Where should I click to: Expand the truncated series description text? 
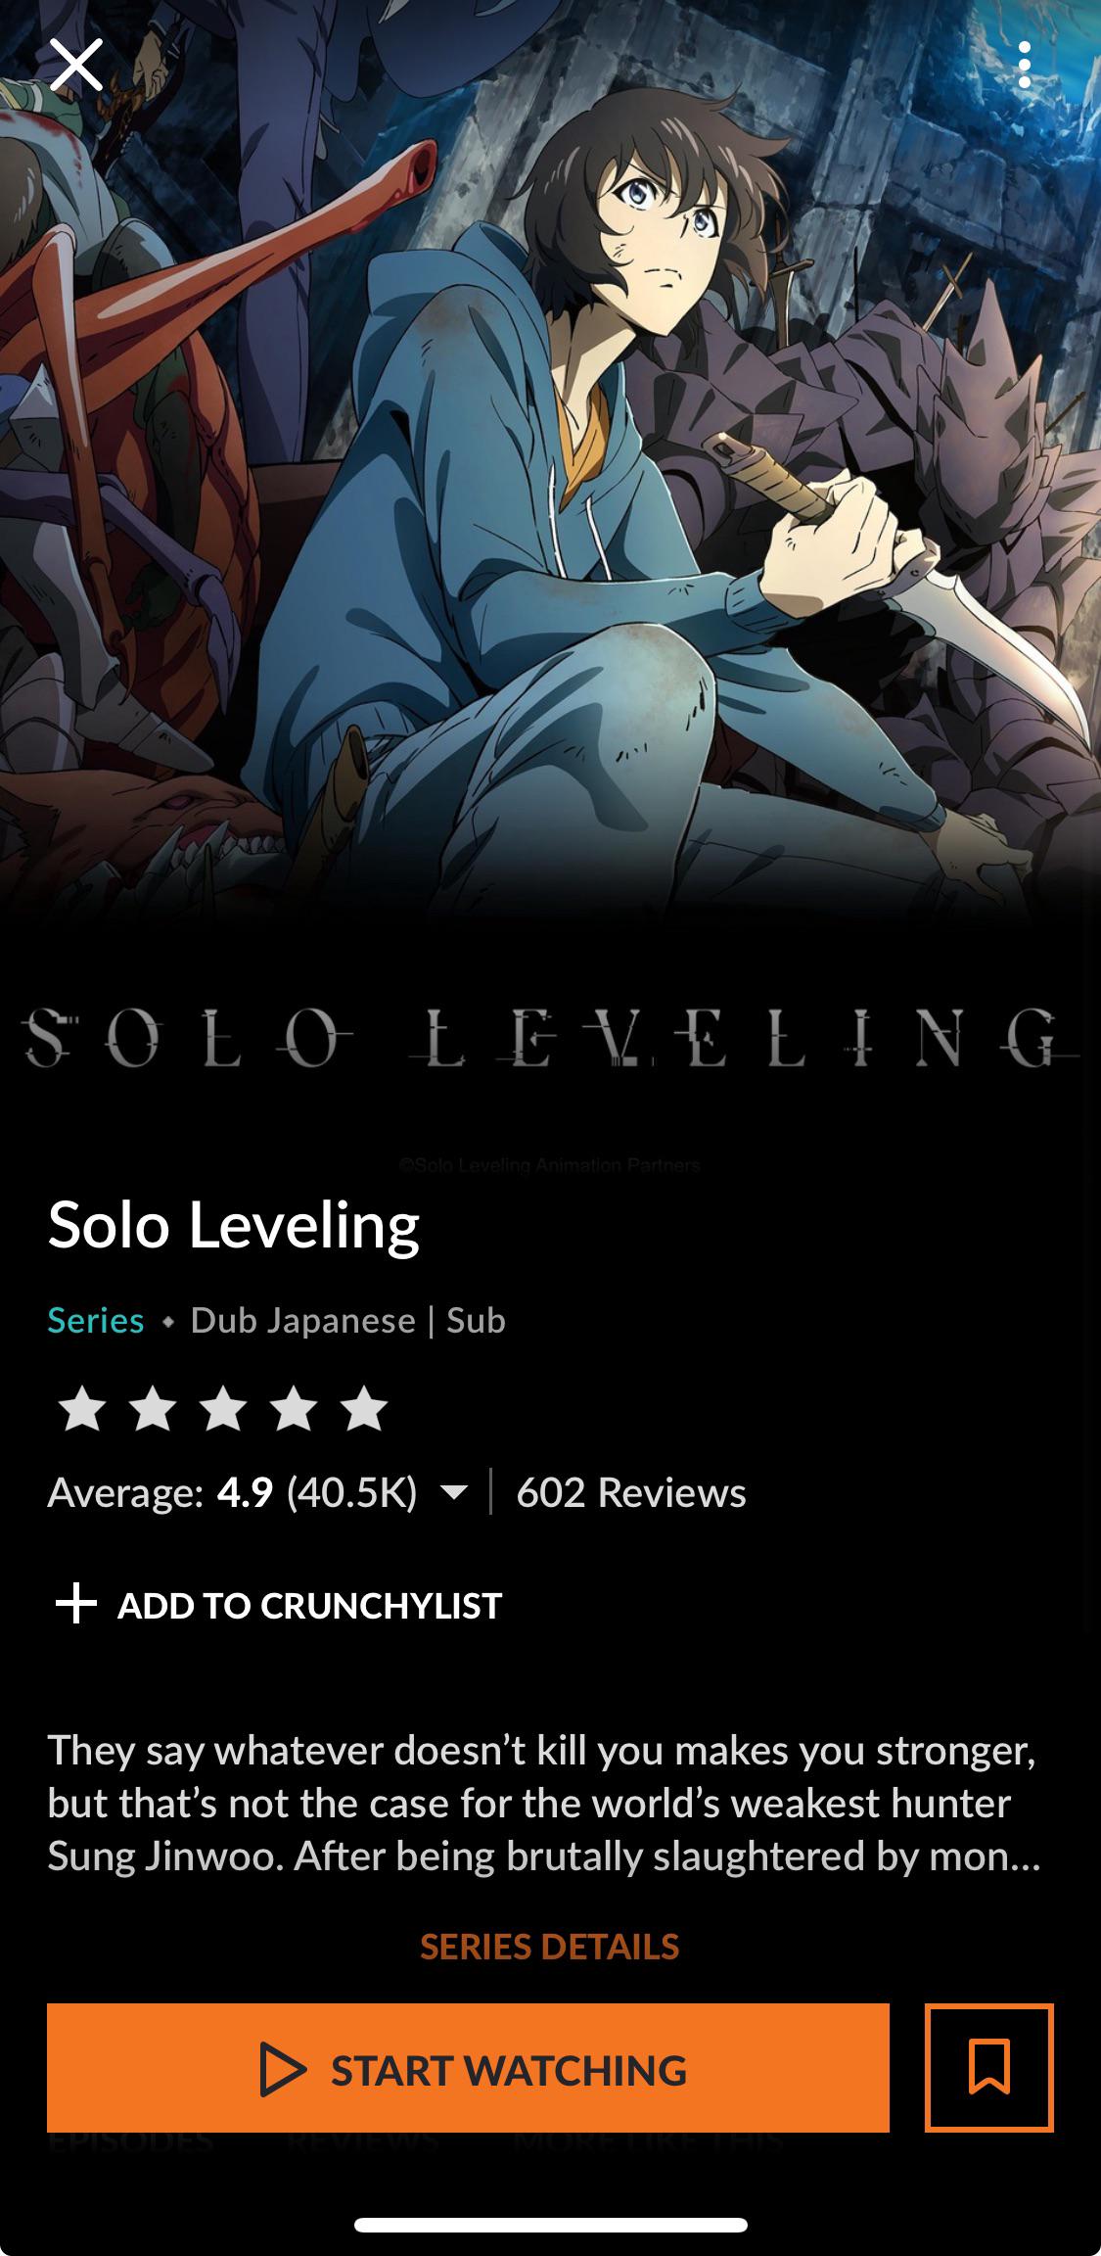[544, 1804]
